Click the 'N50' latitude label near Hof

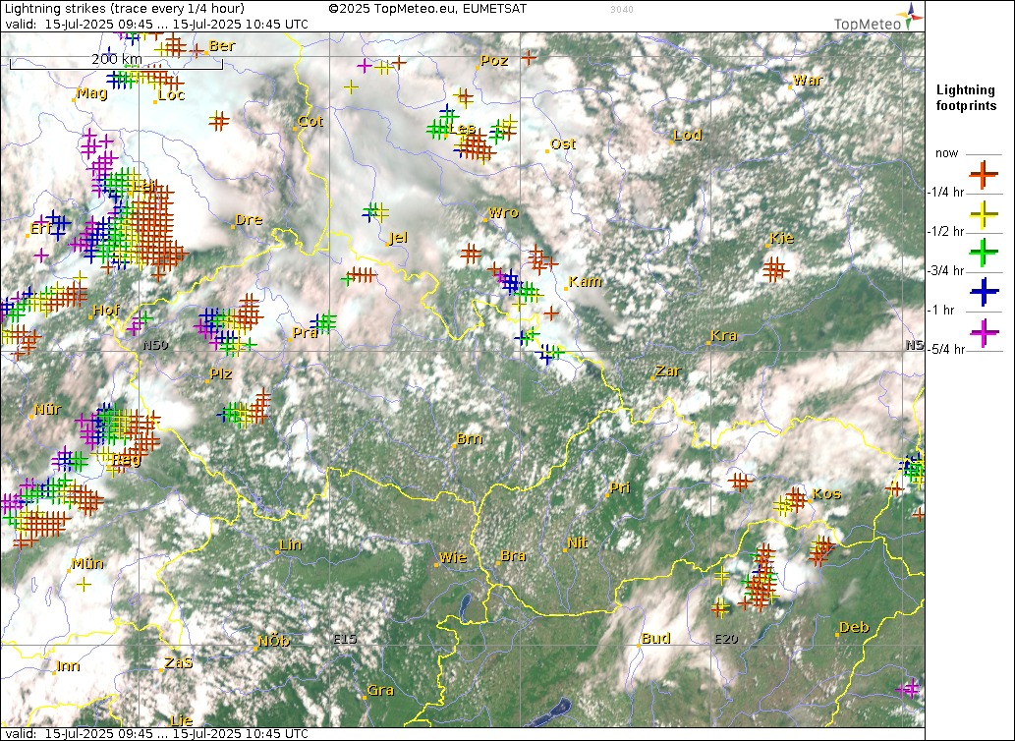[156, 345]
